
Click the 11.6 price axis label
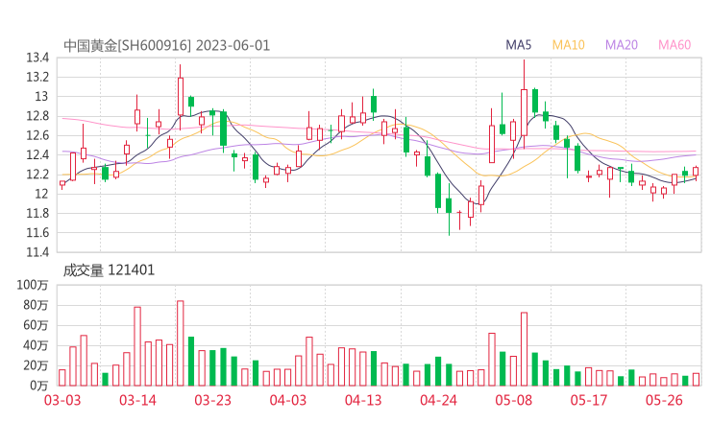tap(37, 233)
